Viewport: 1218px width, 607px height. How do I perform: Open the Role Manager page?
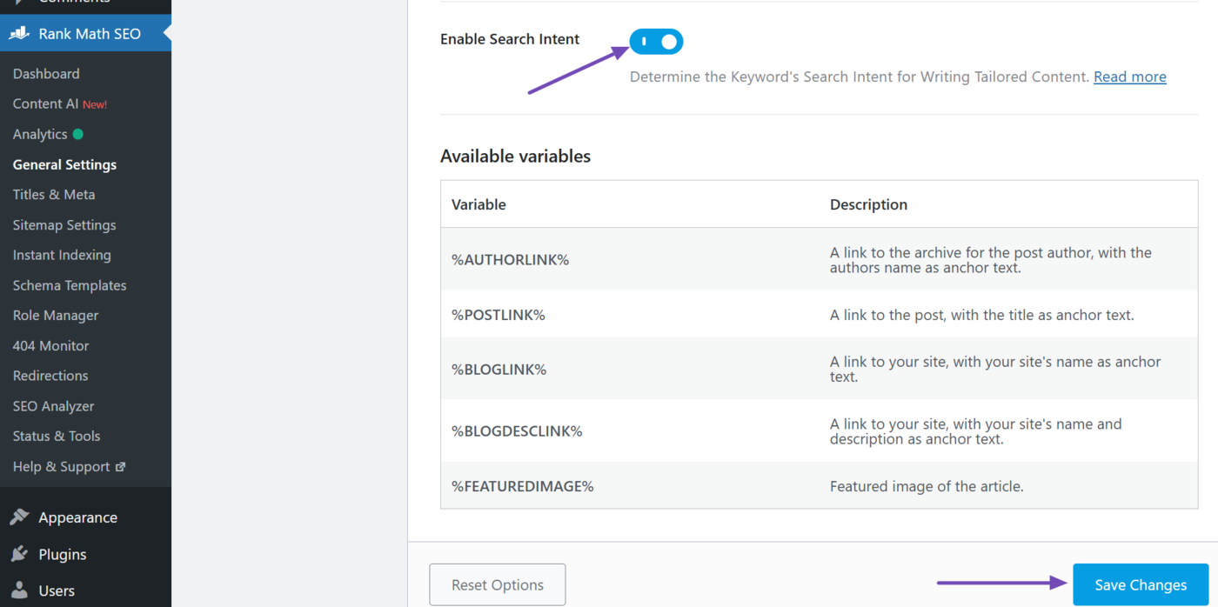click(56, 316)
